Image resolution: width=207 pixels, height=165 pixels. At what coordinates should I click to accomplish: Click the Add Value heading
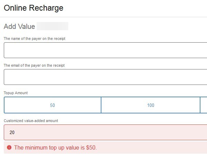[x=19, y=26]
